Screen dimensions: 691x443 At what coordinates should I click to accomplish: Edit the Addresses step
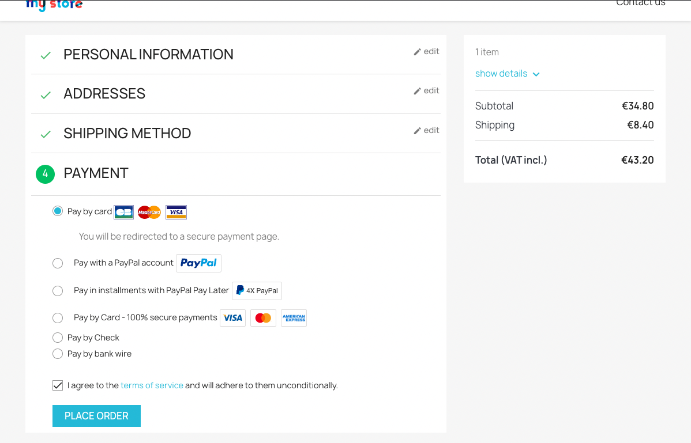tap(426, 90)
